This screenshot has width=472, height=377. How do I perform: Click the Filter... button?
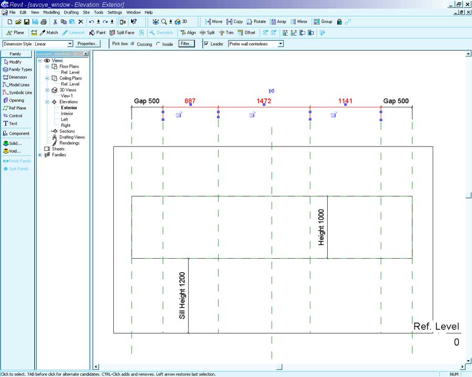click(187, 44)
